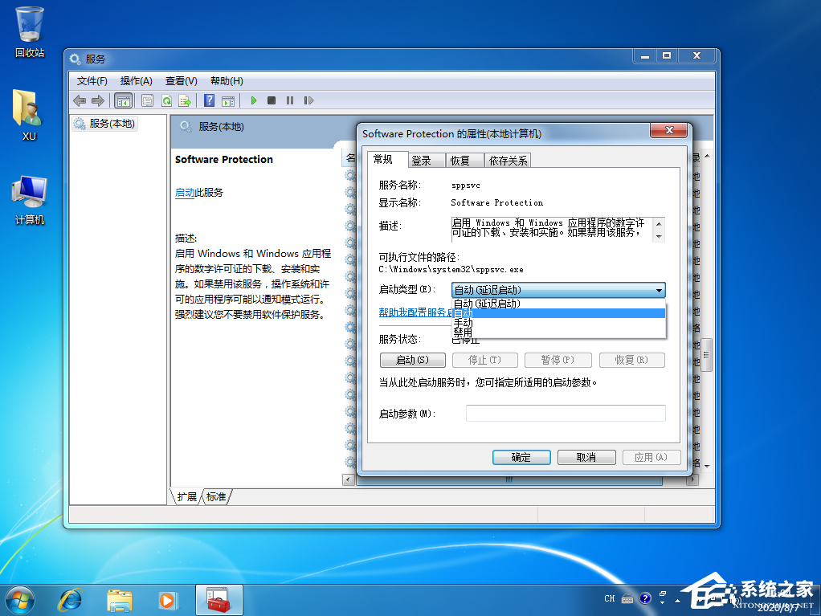Switch to the 依存关系 tab
The height and width of the screenshot is (616, 821).
[507, 160]
